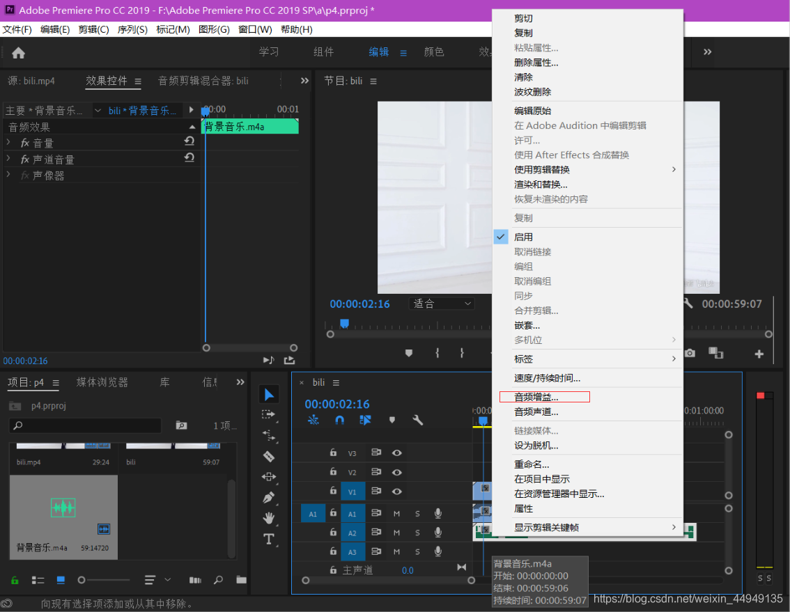Select the Type tool
The width and height of the screenshot is (790, 612).
pyautogui.click(x=268, y=540)
